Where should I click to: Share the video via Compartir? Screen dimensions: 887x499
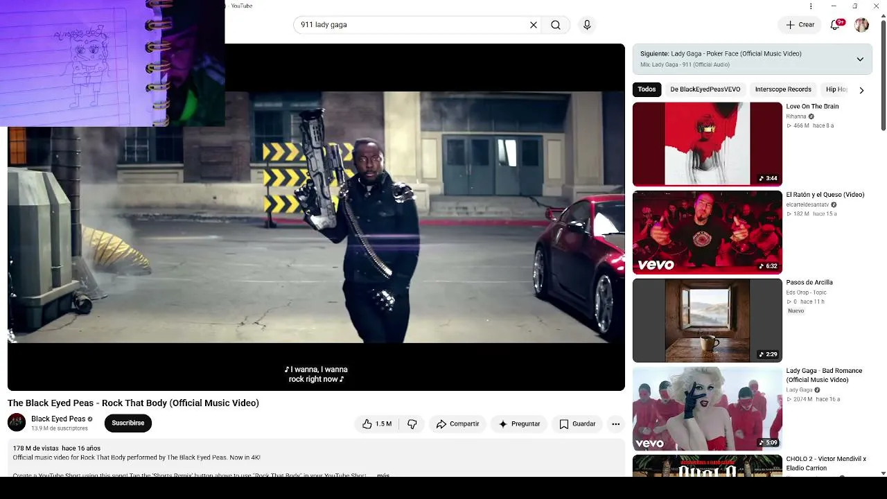pyautogui.click(x=457, y=424)
